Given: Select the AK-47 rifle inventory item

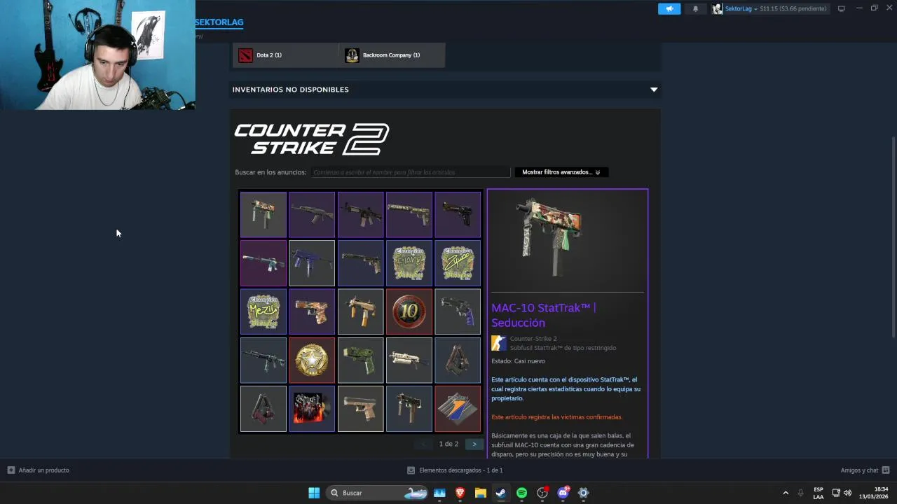Looking at the screenshot, I should point(312,215).
